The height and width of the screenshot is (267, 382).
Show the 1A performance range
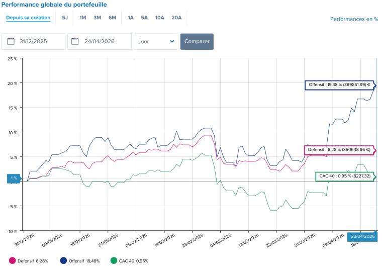(131, 18)
